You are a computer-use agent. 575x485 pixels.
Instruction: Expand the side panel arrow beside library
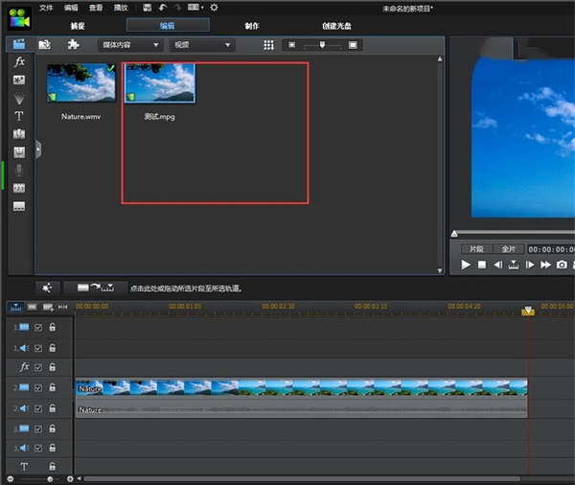tap(38, 149)
